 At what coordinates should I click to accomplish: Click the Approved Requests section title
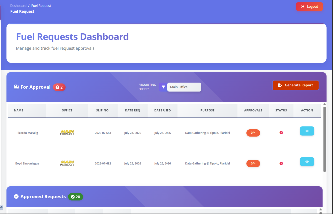(x=43, y=197)
